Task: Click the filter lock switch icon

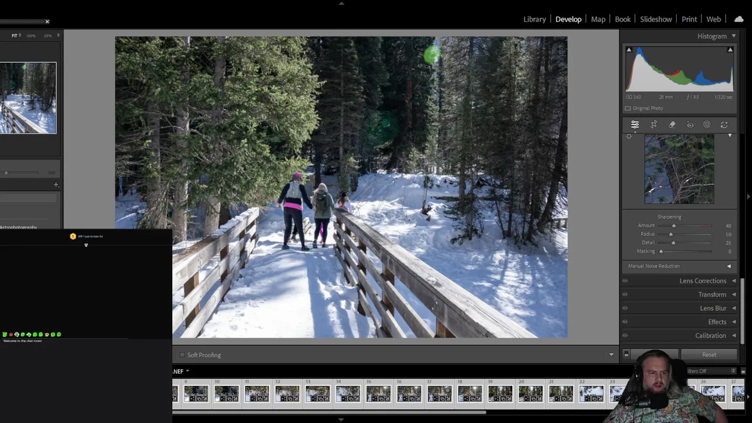Action: coord(743,371)
